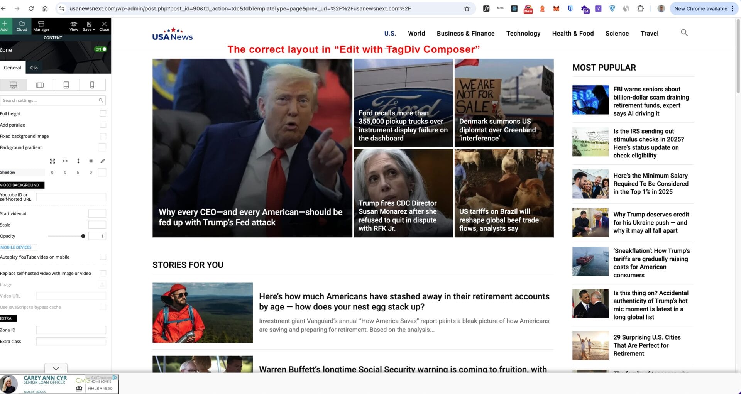Open the React Developer Tools extension

click(x=514, y=8)
